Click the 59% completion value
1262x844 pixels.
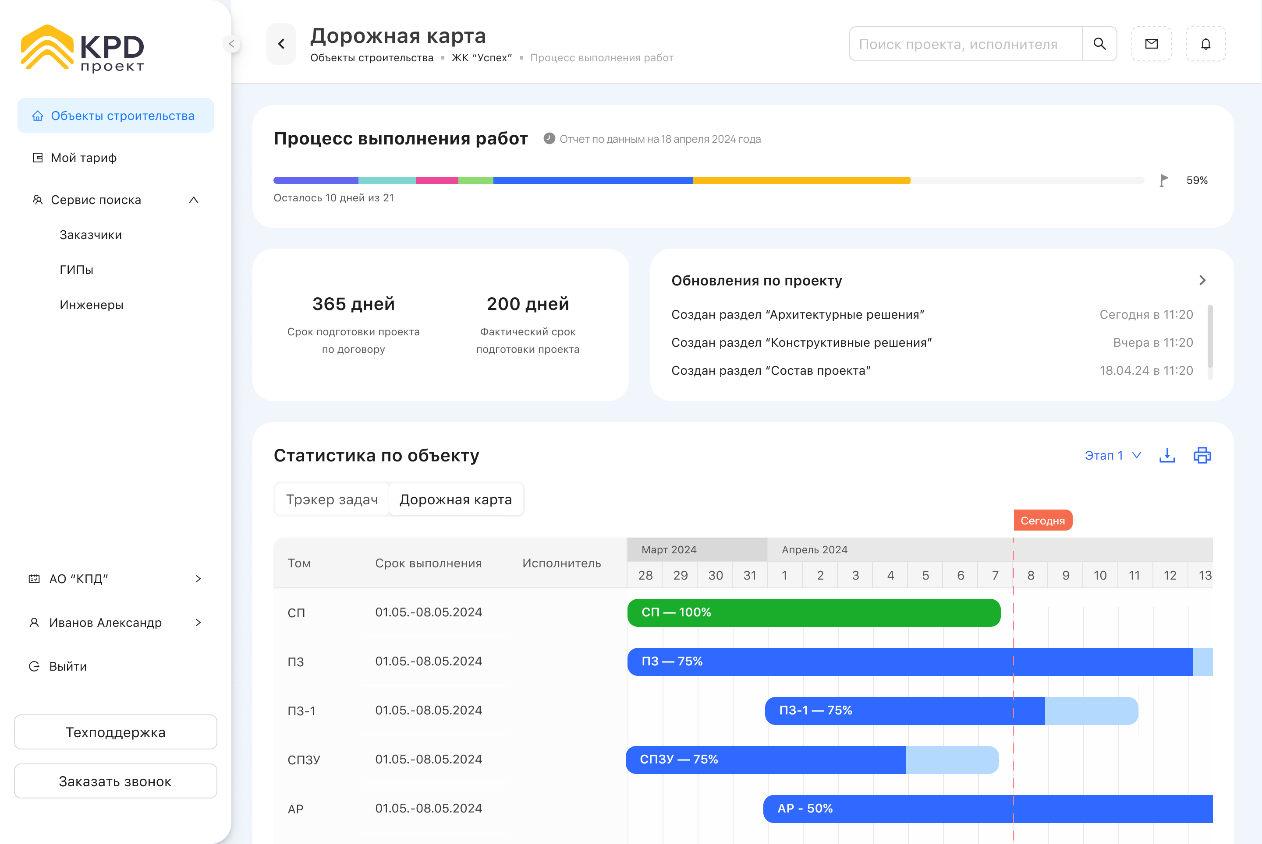1197,180
